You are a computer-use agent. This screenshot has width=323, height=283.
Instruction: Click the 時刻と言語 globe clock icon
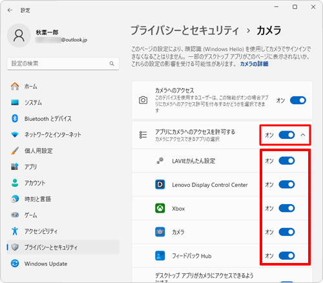point(15,199)
